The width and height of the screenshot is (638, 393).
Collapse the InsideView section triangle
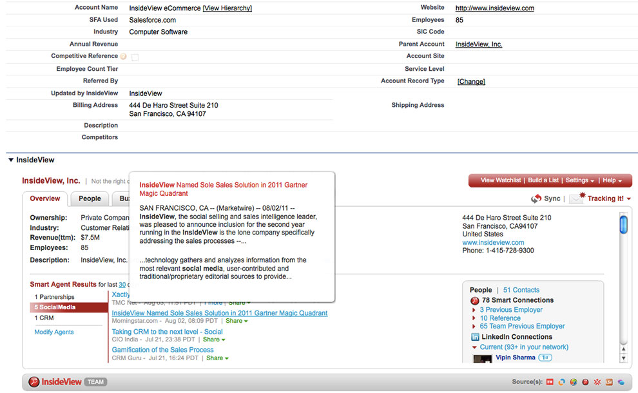pyautogui.click(x=11, y=160)
